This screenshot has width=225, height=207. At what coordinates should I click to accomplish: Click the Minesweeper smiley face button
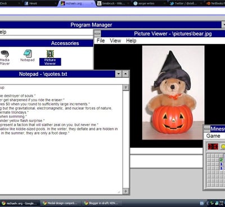223,146
